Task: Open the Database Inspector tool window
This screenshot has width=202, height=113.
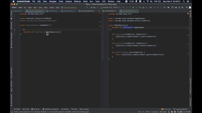Action: coord(50,109)
